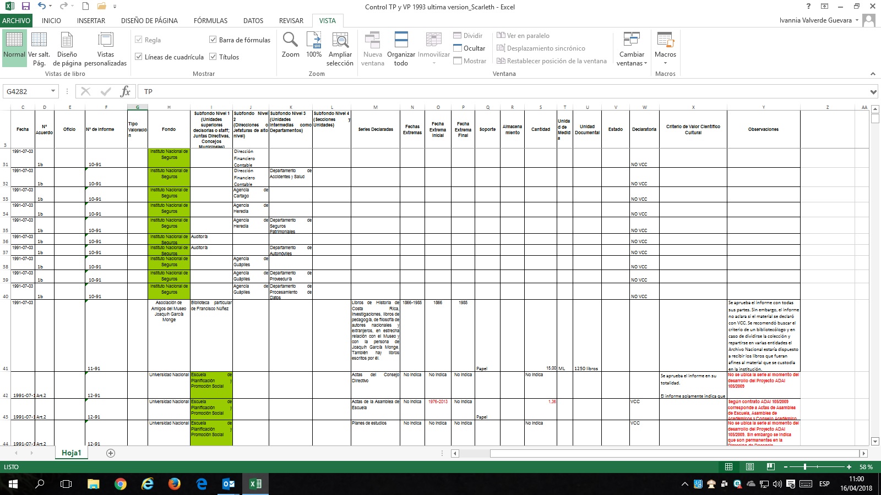Open Cambiar ventanas dropdown
The image size is (881, 495).
632,48
